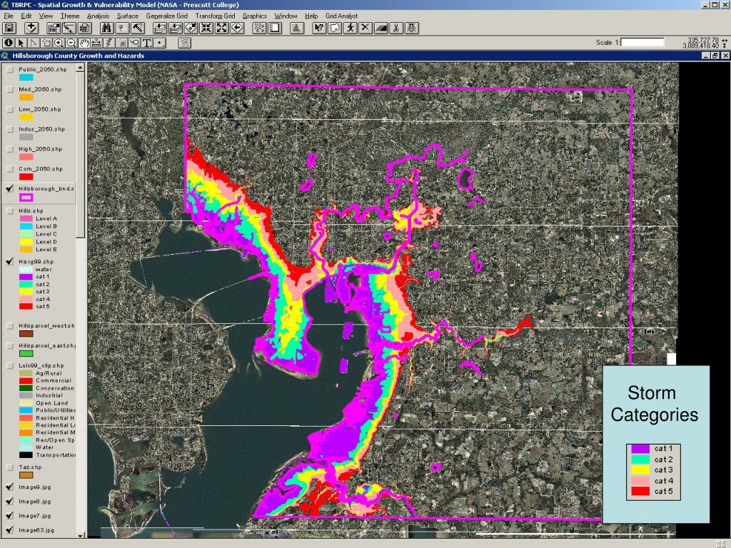
Task: Click the Hills.shp theme name
Action: click(31, 211)
